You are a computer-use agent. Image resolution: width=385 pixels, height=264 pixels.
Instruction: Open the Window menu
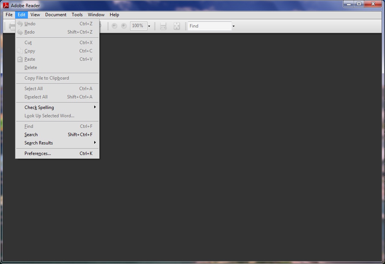[x=96, y=15]
